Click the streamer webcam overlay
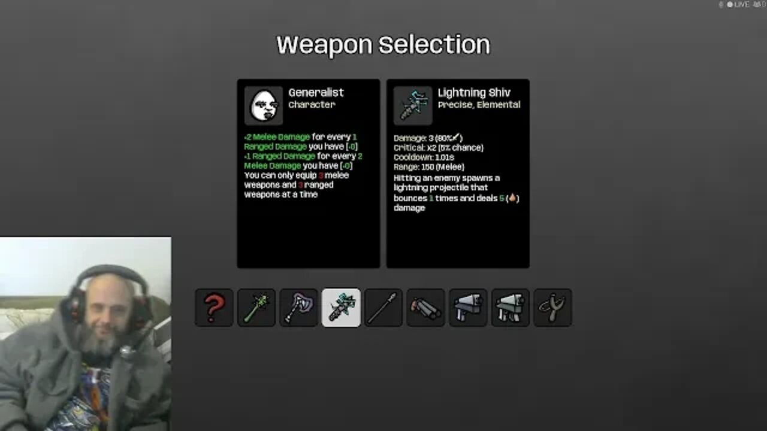Screen dimensions: 767x431 pyautogui.click(x=85, y=333)
